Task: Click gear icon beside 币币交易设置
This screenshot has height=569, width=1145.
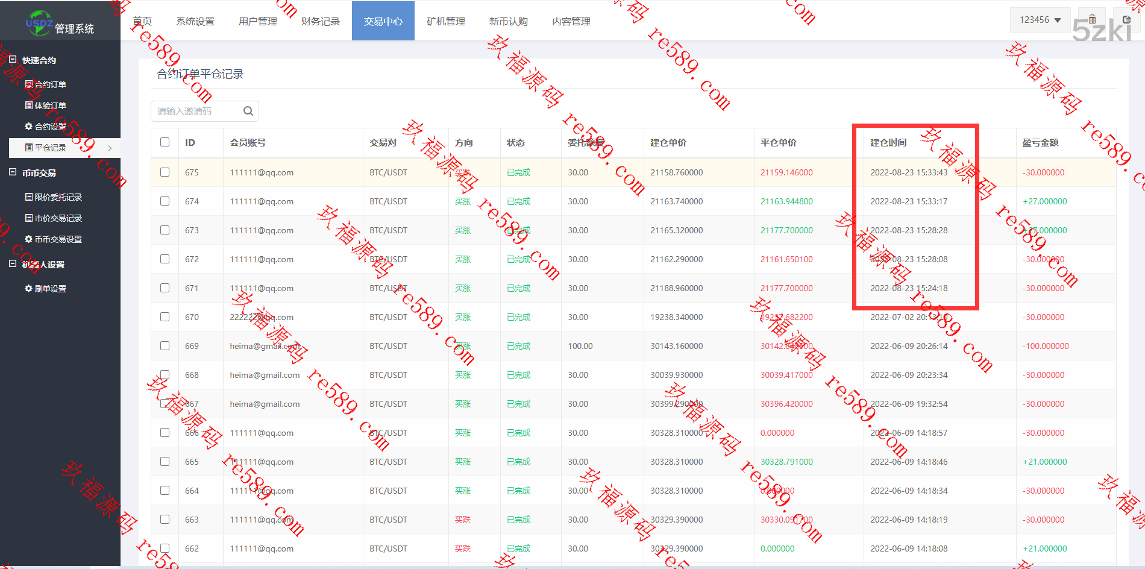Action: (x=28, y=239)
